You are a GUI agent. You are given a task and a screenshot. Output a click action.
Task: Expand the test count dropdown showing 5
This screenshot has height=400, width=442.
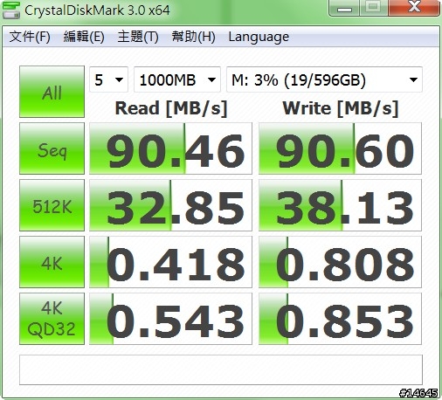click(108, 79)
